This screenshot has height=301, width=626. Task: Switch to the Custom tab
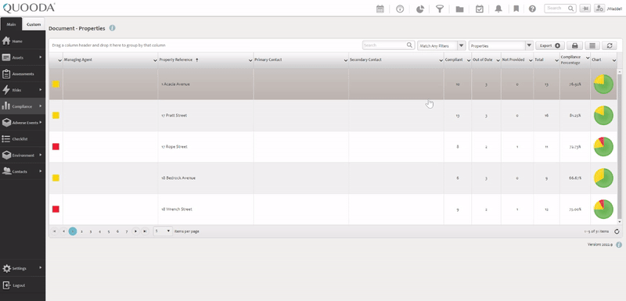pyautogui.click(x=34, y=24)
